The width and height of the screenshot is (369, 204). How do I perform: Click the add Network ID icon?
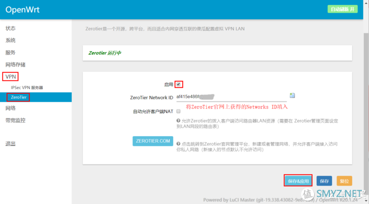point(292,95)
